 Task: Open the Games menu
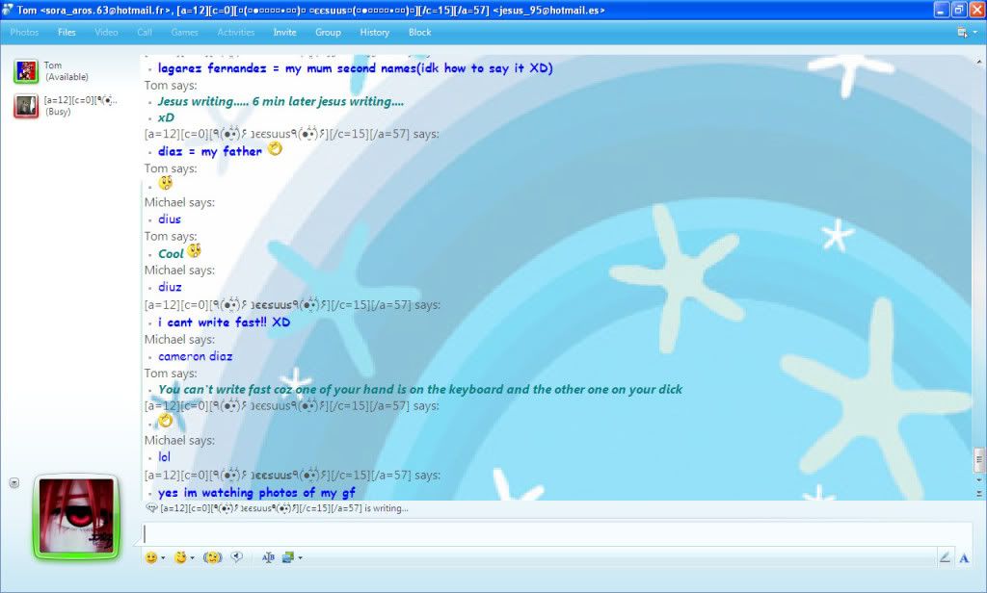coord(184,32)
